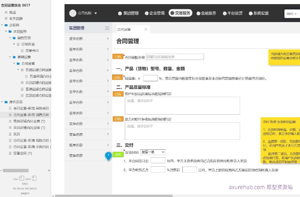Switch to 集团管理 top navigation

pos(128,13)
